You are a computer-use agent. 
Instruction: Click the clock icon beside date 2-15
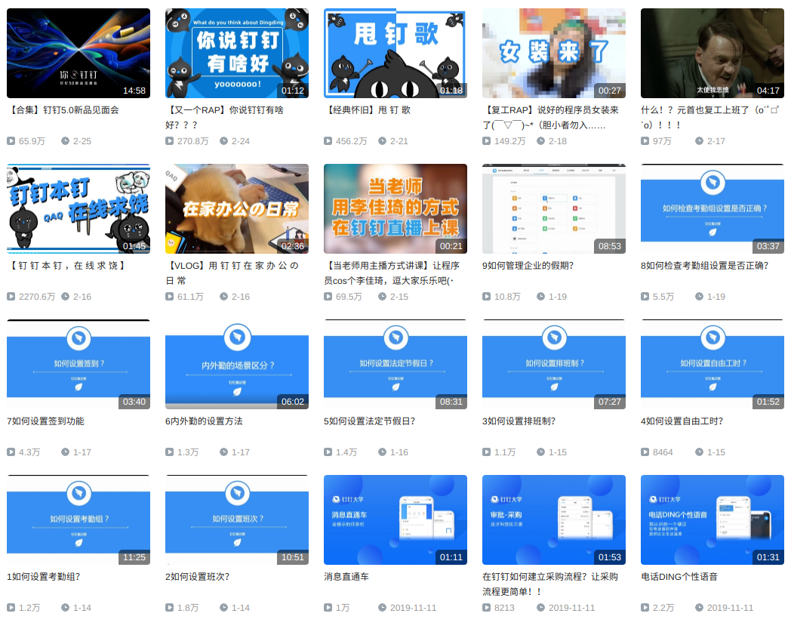pyautogui.click(x=383, y=296)
